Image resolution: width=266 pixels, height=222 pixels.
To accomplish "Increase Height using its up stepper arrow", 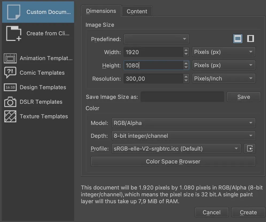I will pos(186,63).
